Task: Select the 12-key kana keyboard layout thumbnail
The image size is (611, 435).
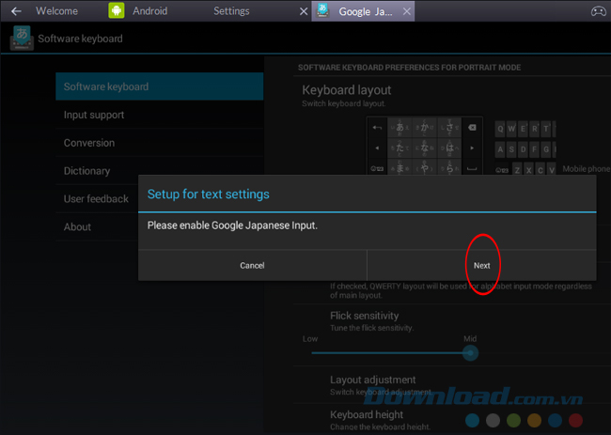Action: click(424, 146)
